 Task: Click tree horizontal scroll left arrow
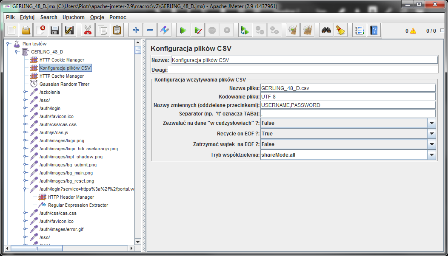coord(7,248)
